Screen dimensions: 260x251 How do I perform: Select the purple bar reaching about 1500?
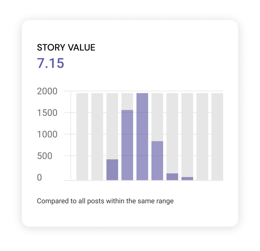pyautogui.click(x=127, y=145)
